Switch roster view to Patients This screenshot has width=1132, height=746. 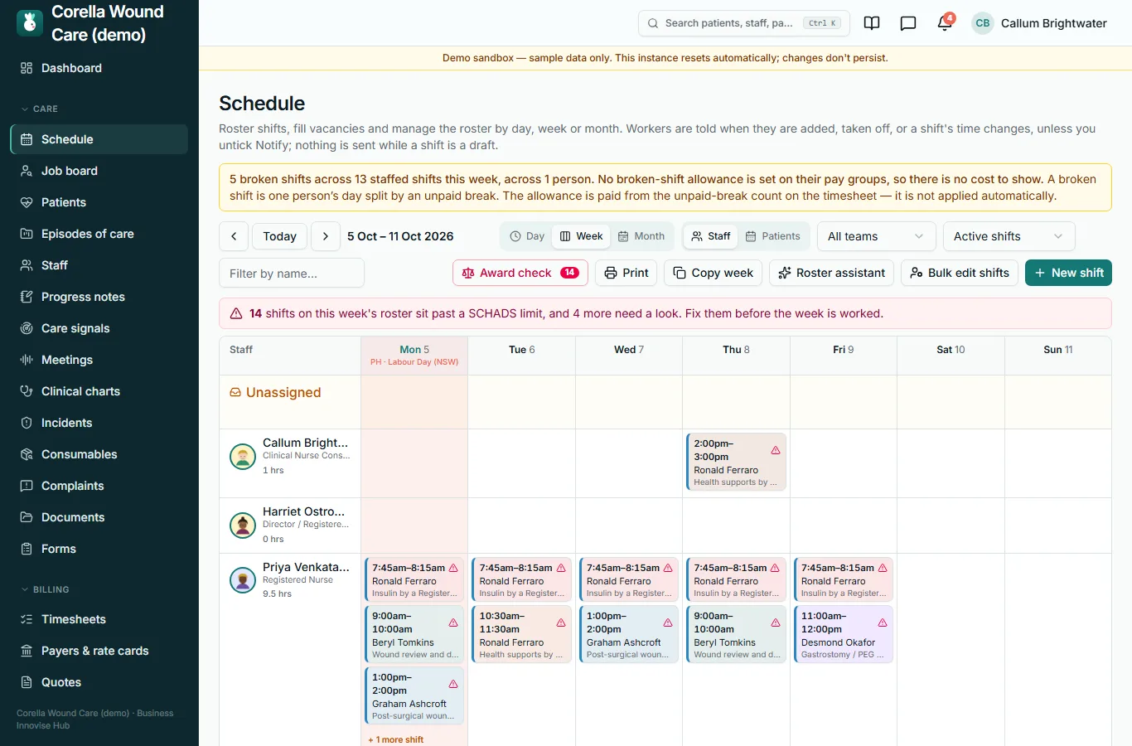coord(772,236)
